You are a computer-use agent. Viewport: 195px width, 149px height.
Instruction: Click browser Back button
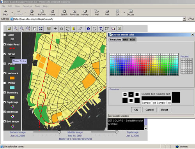pos(5,13)
